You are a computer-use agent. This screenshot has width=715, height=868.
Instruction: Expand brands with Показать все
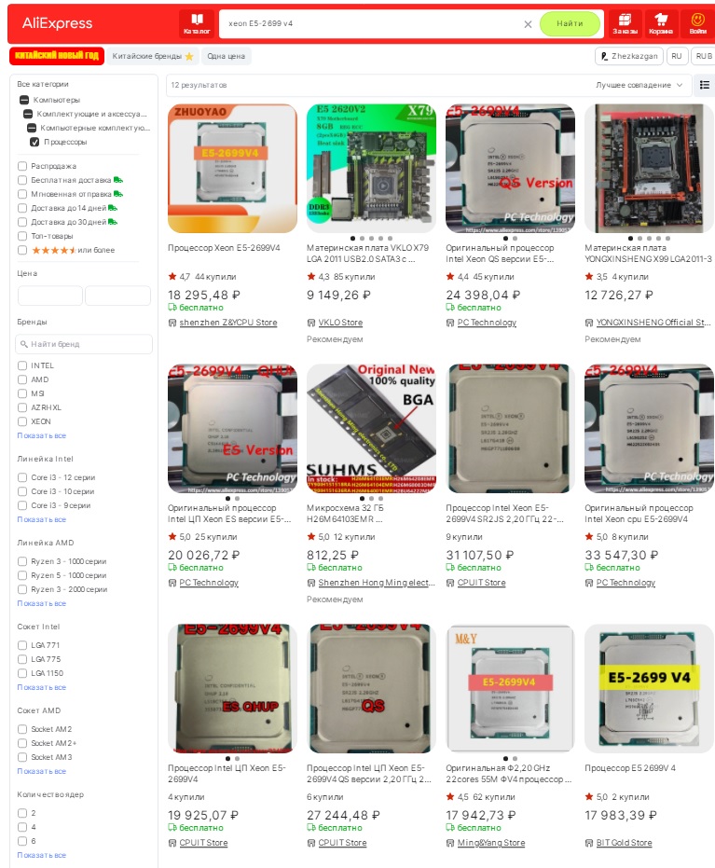pyautogui.click(x=42, y=435)
